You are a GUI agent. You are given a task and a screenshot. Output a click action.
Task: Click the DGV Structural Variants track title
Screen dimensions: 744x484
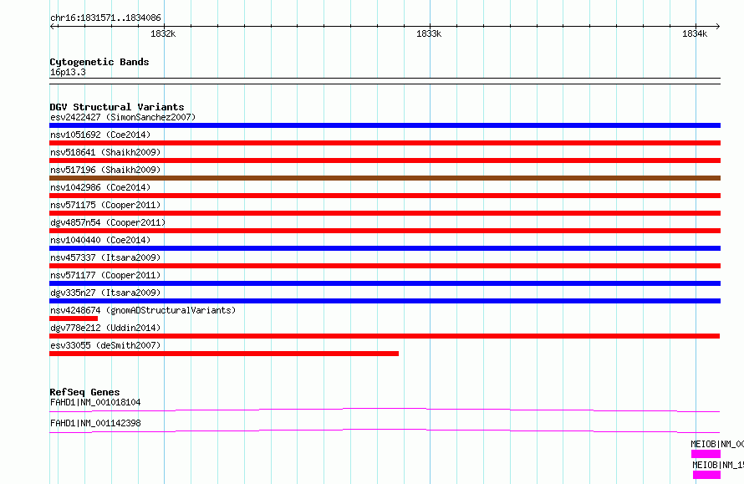coord(117,107)
